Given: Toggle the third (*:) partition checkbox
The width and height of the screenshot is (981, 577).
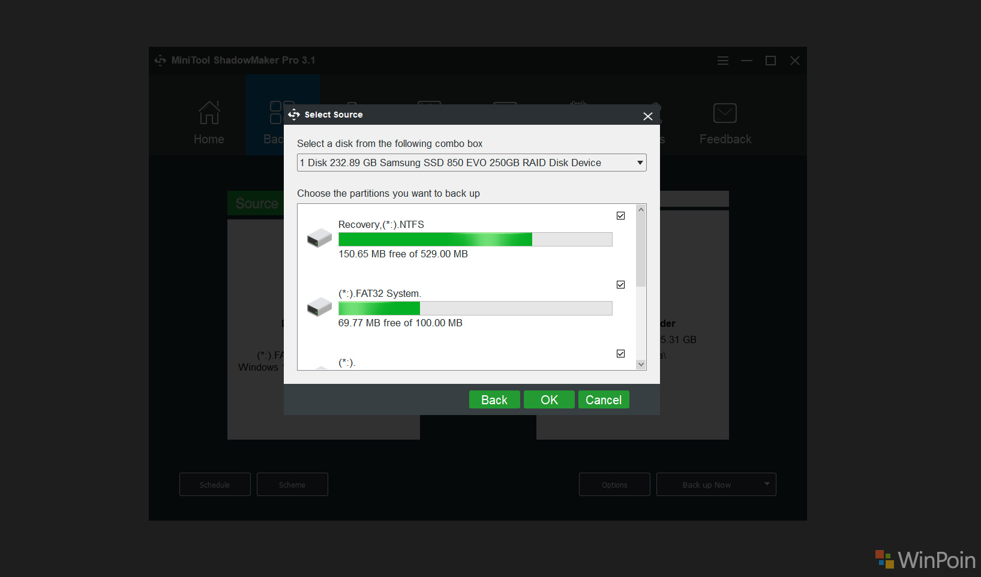Looking at the screenshot, I should click(620, 354).
